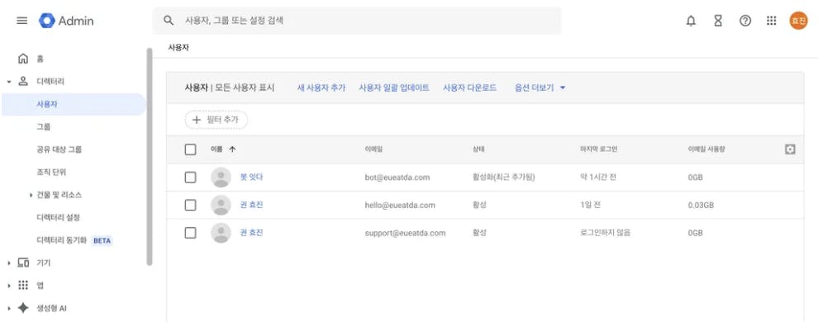
Task: Check the hello@eueatda.com row checkbox
Action: (x=190, y=206)
